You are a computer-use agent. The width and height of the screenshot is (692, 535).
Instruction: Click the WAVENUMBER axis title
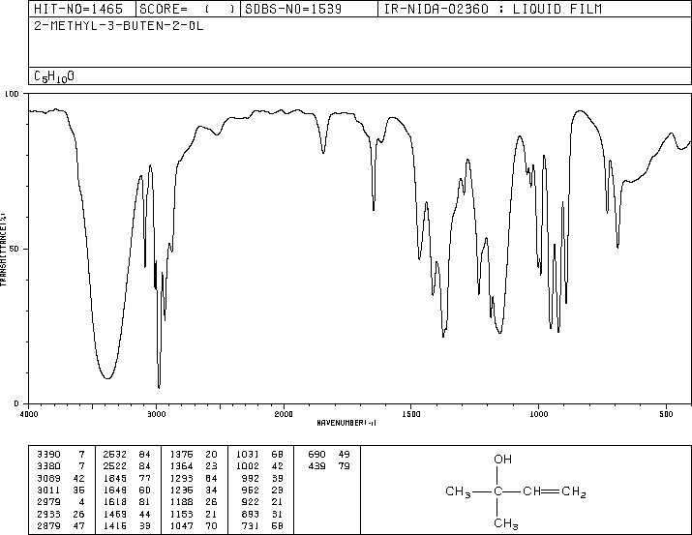(x=346, y=423)
